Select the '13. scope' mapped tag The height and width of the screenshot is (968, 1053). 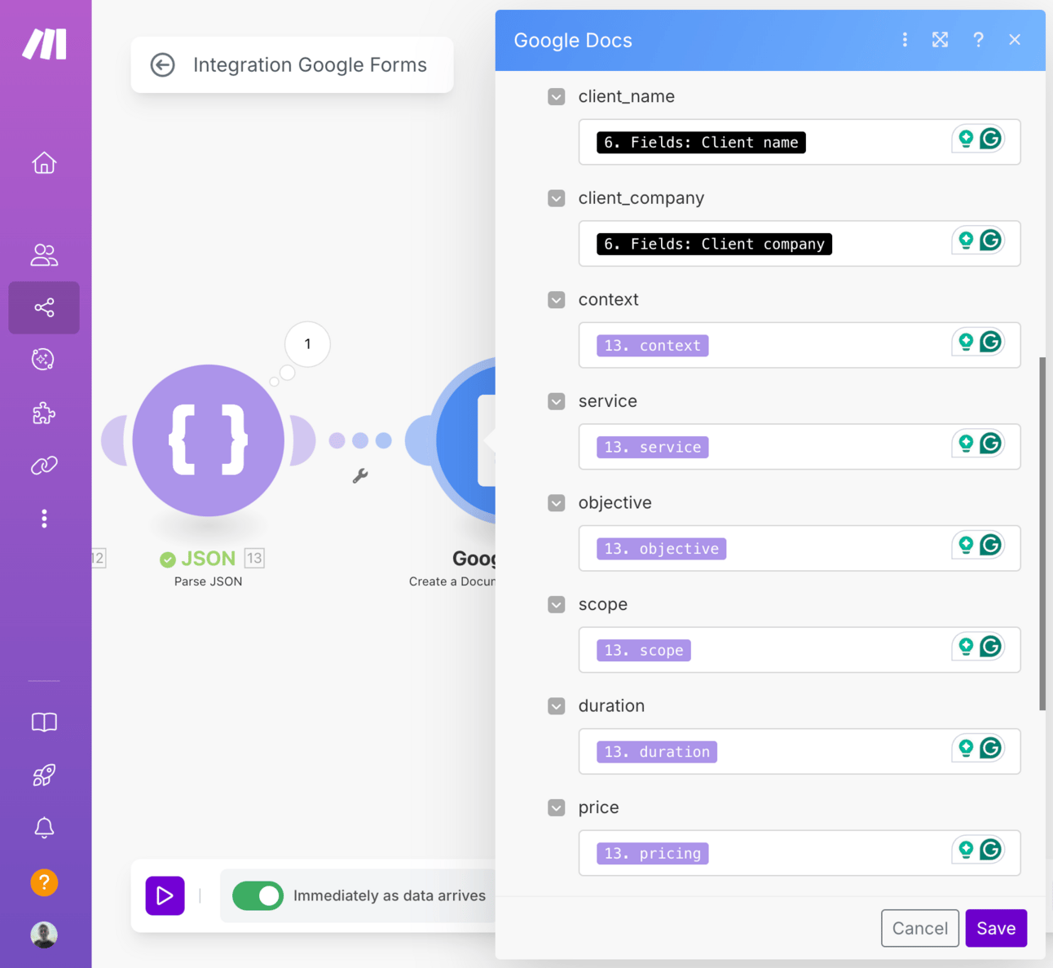click(x=643, y=650)
